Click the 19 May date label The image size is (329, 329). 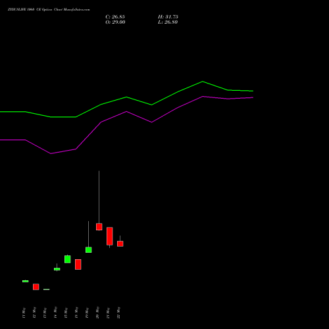[87, 313]
